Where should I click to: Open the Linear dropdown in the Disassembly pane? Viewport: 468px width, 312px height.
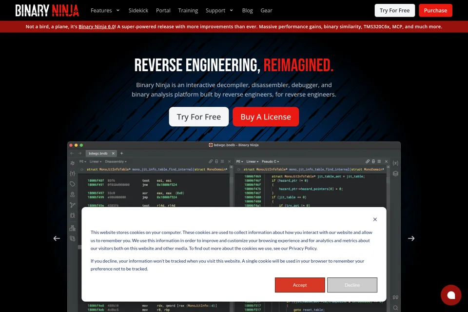(96, 161)
